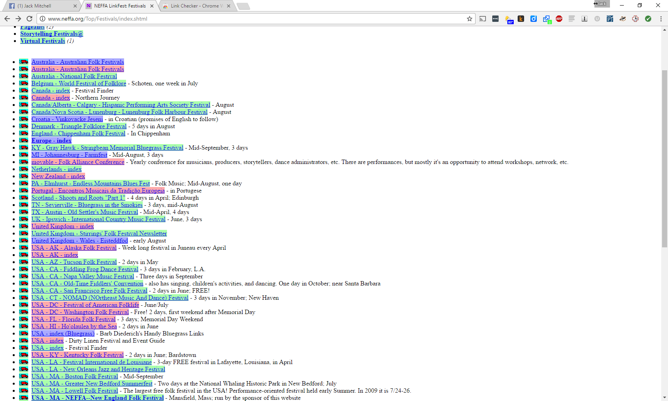Click the address bar URL field

[x=254, y=19]
